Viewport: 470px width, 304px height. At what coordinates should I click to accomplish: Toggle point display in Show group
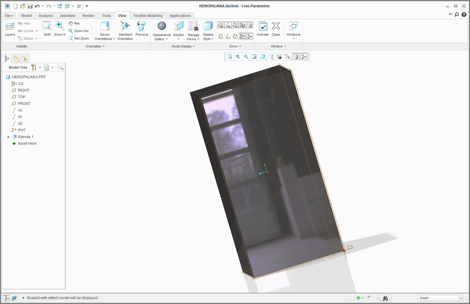pos(235,25)
